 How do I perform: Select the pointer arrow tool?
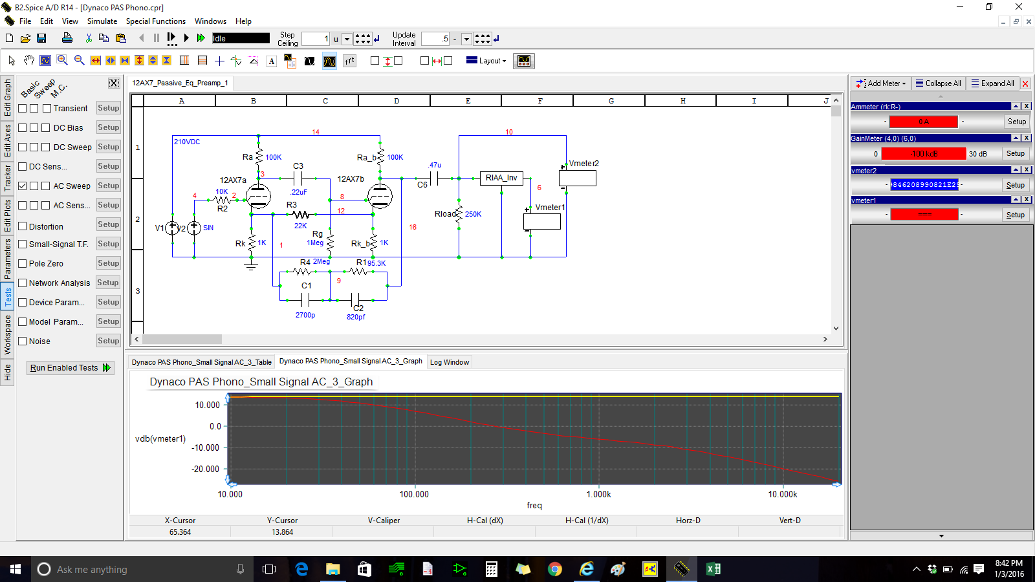pyautogui.click(x=12, y=61)
